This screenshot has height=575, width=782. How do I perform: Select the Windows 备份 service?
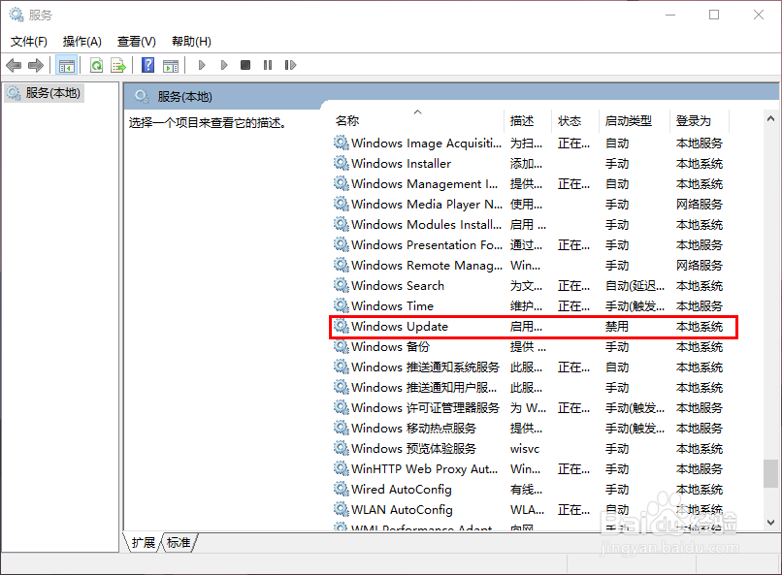point(530,347)
